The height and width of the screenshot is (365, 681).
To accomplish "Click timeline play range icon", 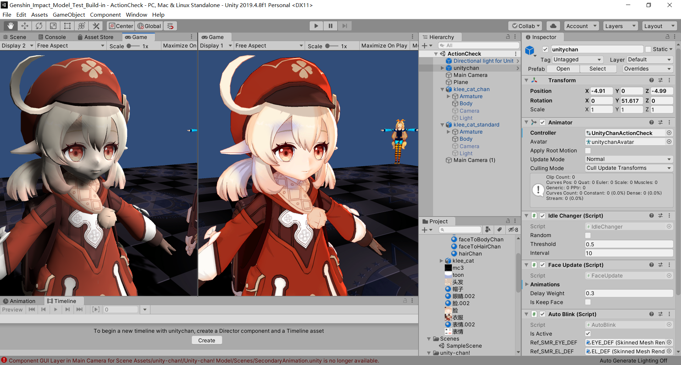I will 96,310.
